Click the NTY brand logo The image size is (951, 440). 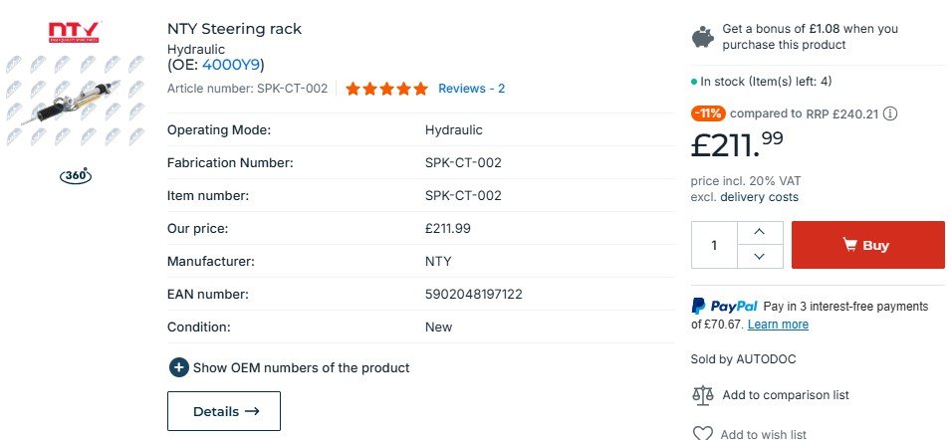[74, 32]
